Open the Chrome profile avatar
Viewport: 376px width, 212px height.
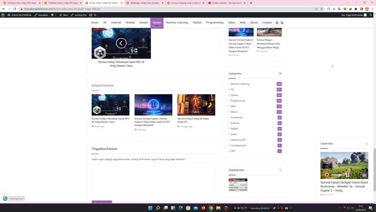click(x=367, y=9)
